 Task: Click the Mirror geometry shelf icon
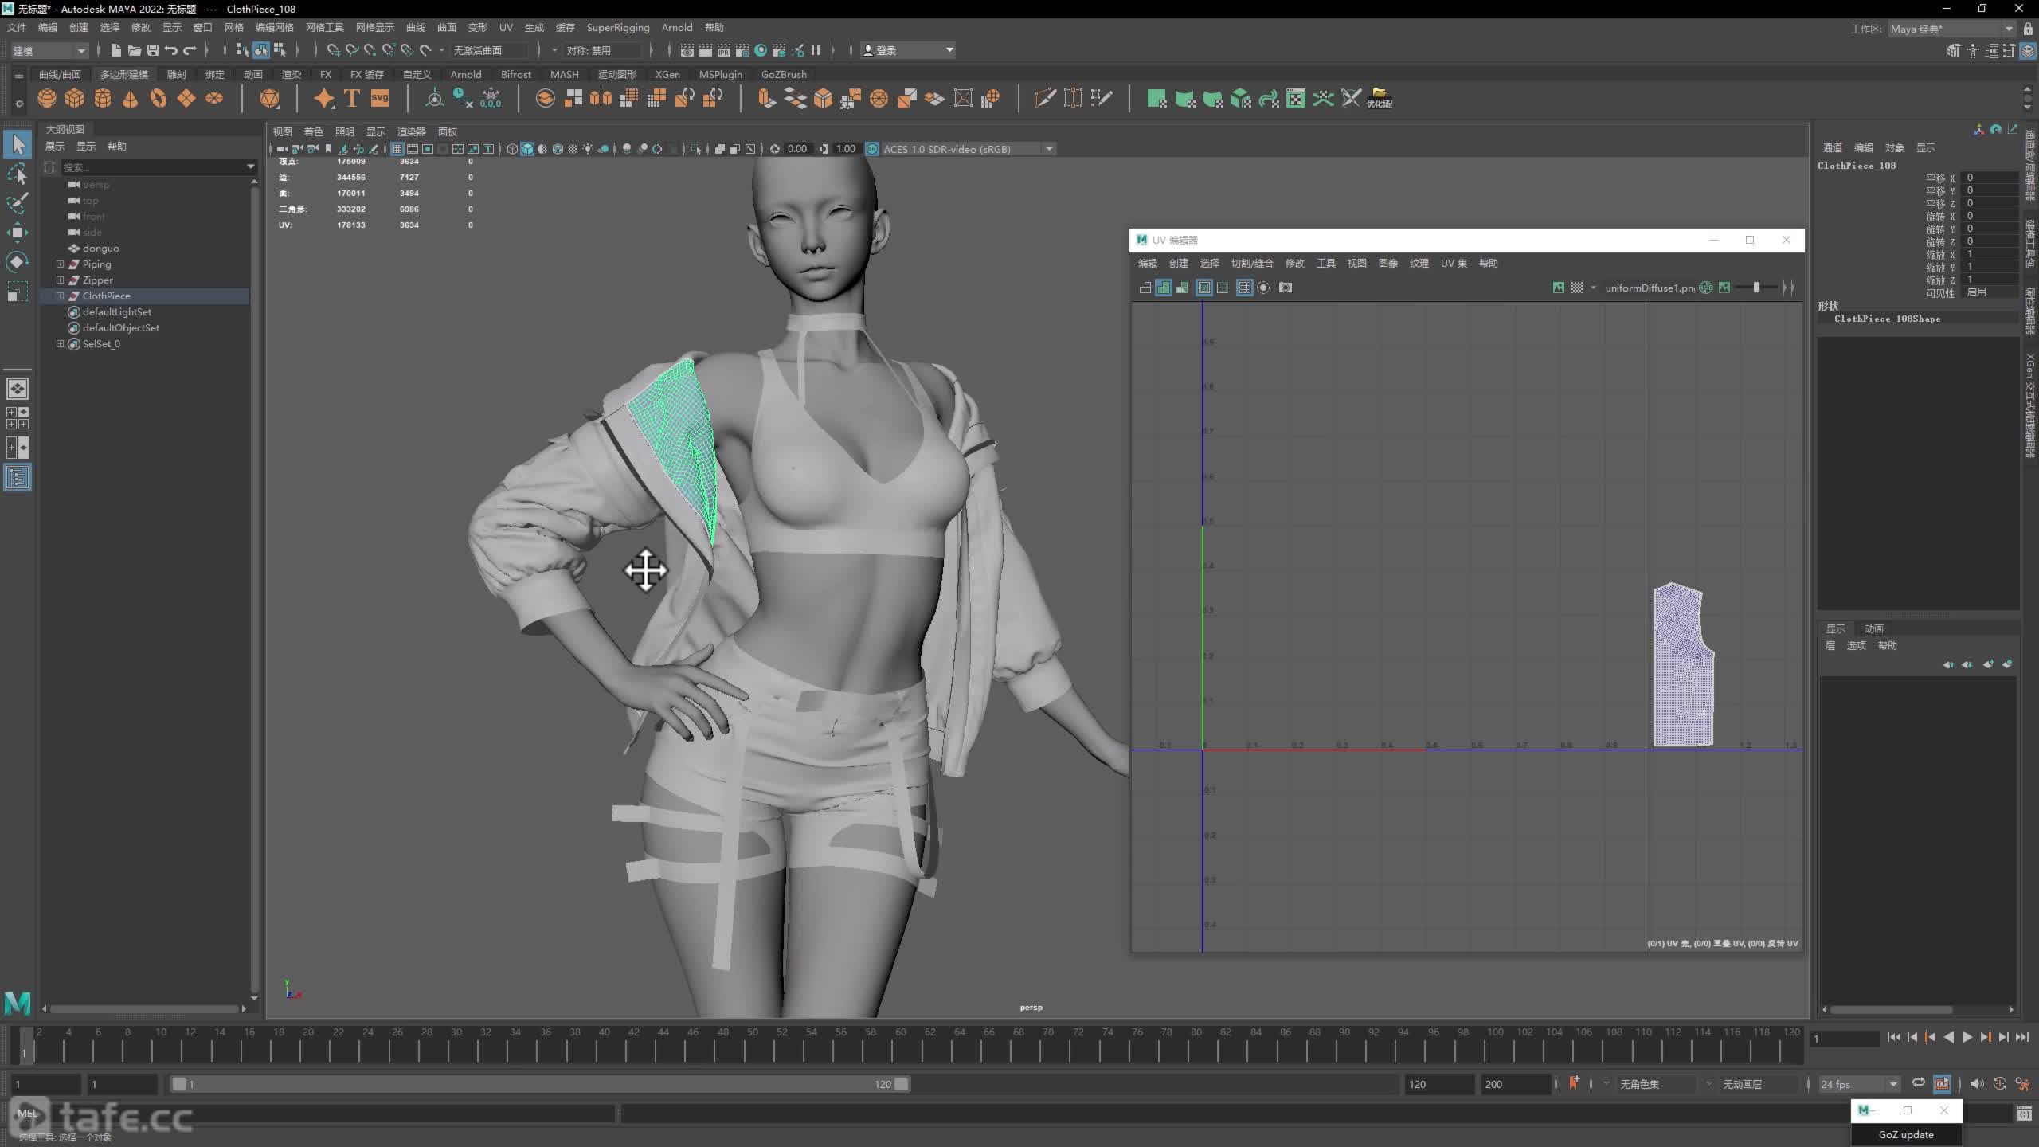601,98
